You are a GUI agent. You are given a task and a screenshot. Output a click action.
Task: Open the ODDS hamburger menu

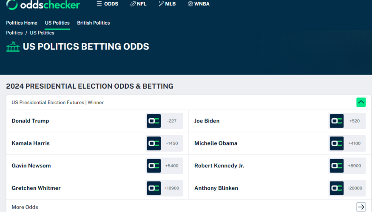coord(108,4)
